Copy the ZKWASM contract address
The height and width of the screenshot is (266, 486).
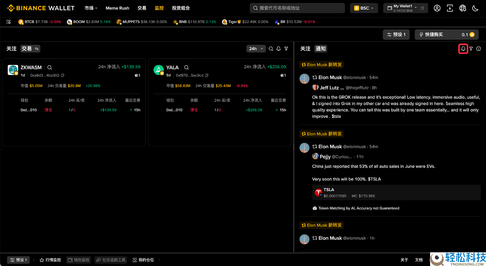[63, 75]
